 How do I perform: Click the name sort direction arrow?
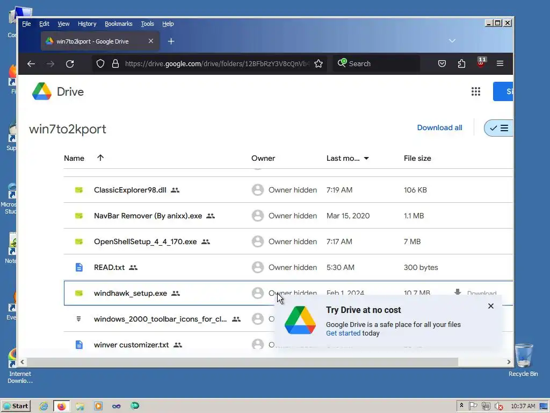pos(100,158)
